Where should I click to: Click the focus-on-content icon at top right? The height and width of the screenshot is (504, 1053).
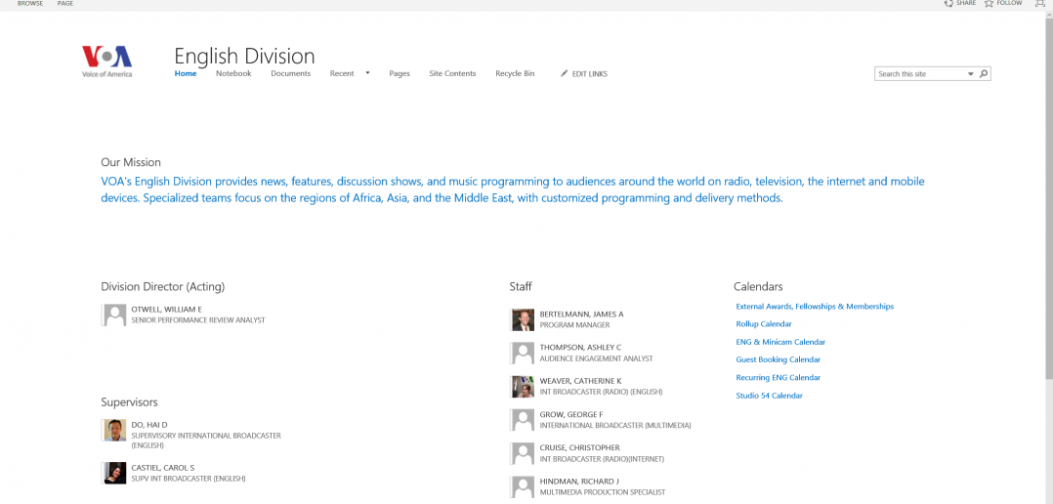(1040, 3)
